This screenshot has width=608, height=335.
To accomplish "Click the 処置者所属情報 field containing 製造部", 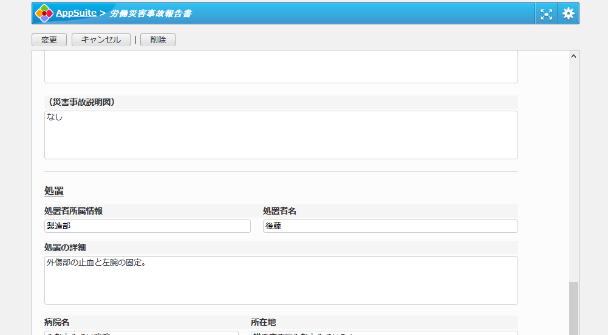I will (147, 226).
